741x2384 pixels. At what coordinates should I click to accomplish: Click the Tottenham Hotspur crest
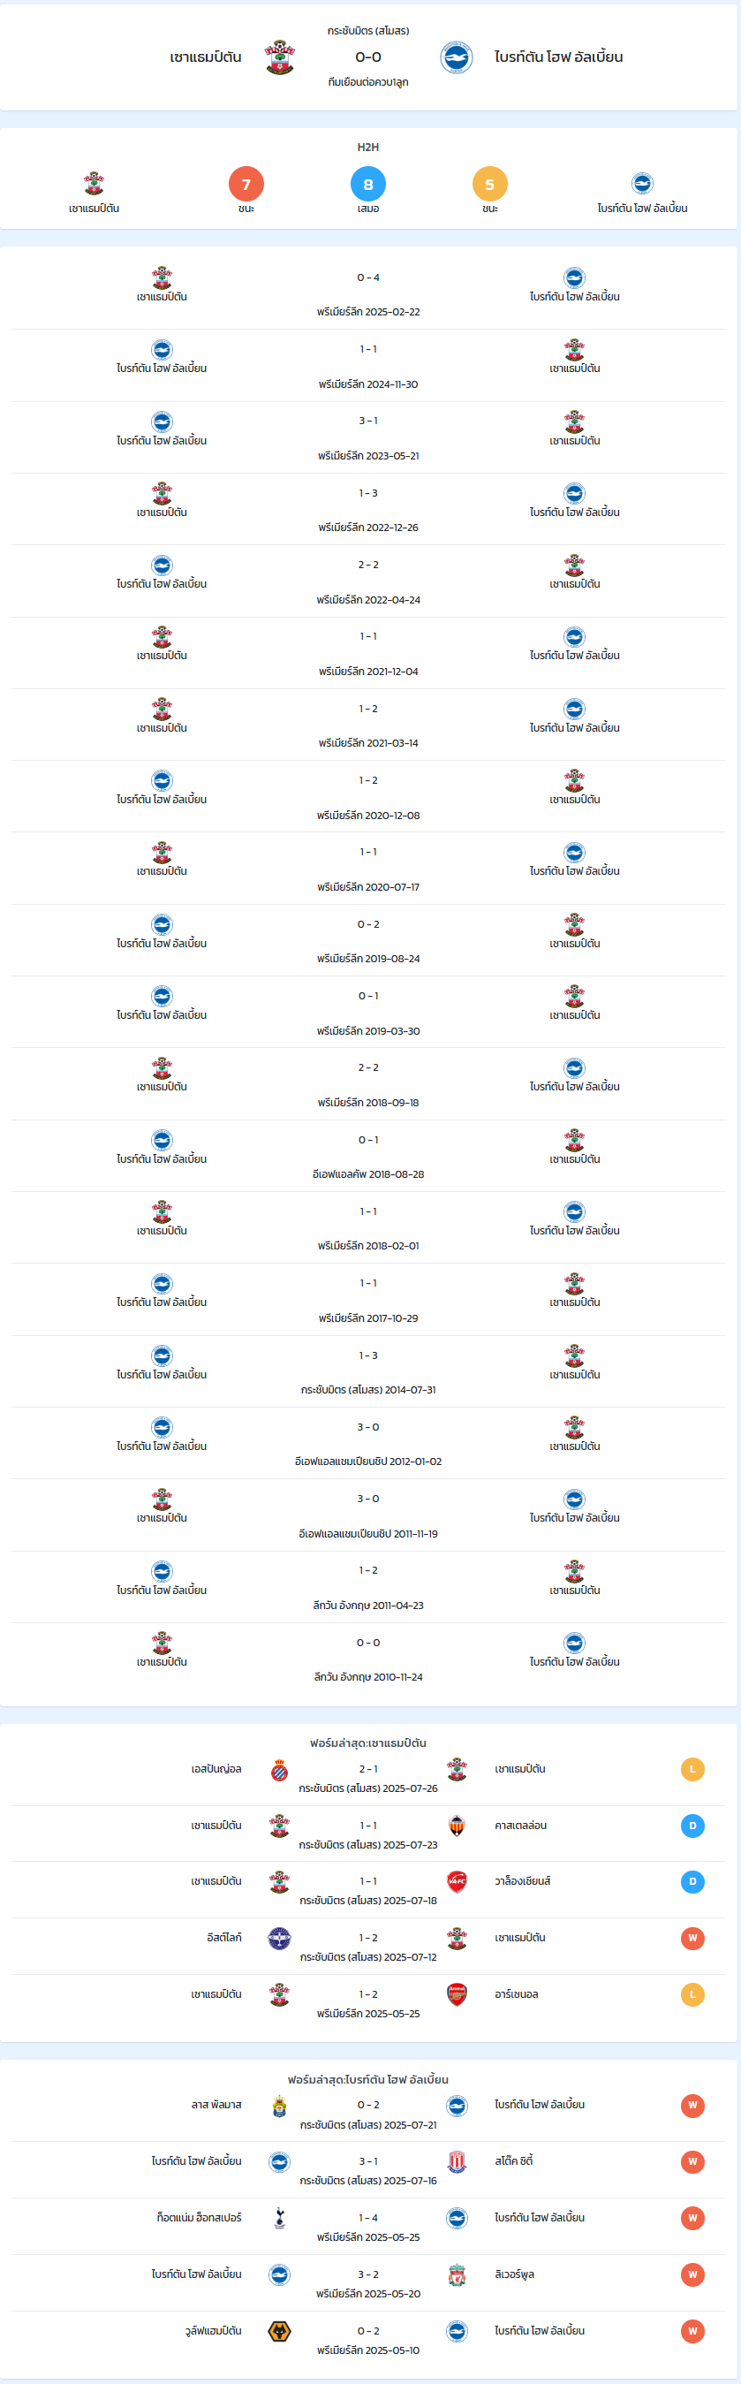[x=279, y=2217]
